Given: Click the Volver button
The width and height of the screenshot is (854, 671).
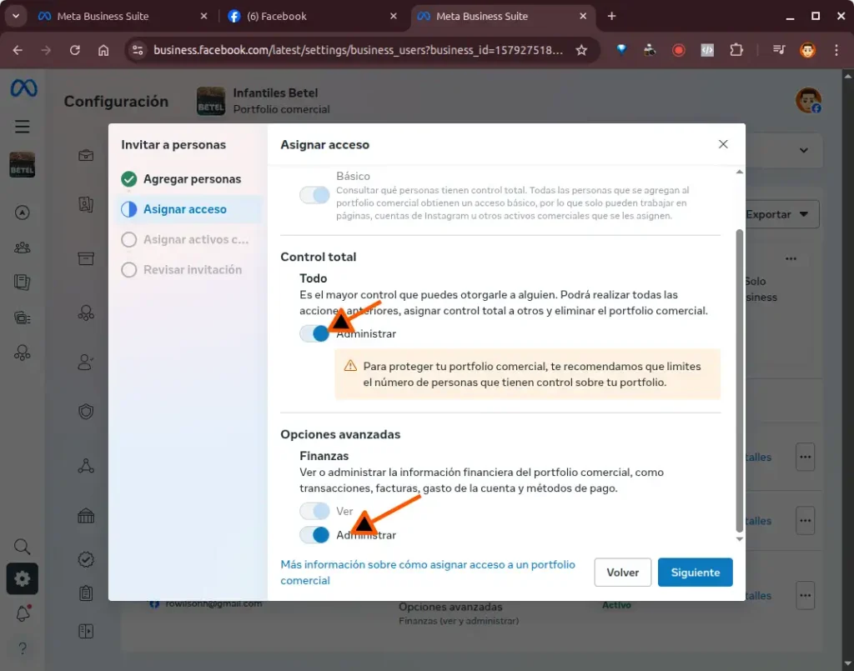Looking at the screenshot, I should coord(622,573).
